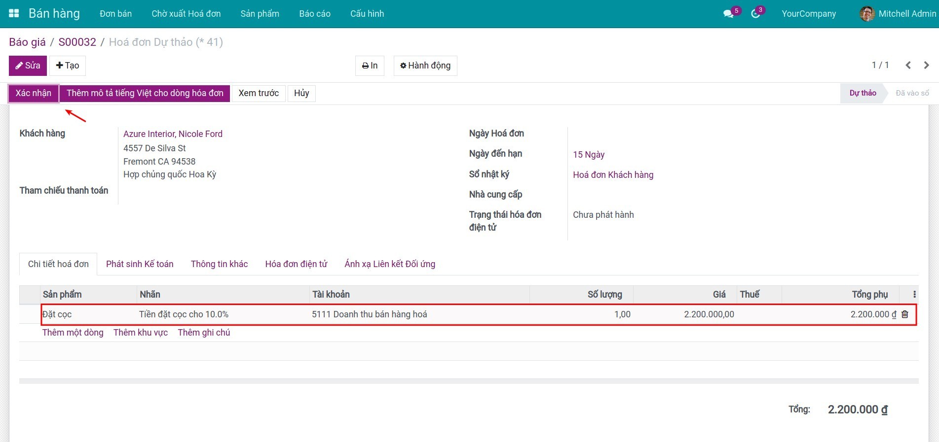939x442 pixels.
Task: Click the Mitchell Admin user avatar
Action: 867,14
